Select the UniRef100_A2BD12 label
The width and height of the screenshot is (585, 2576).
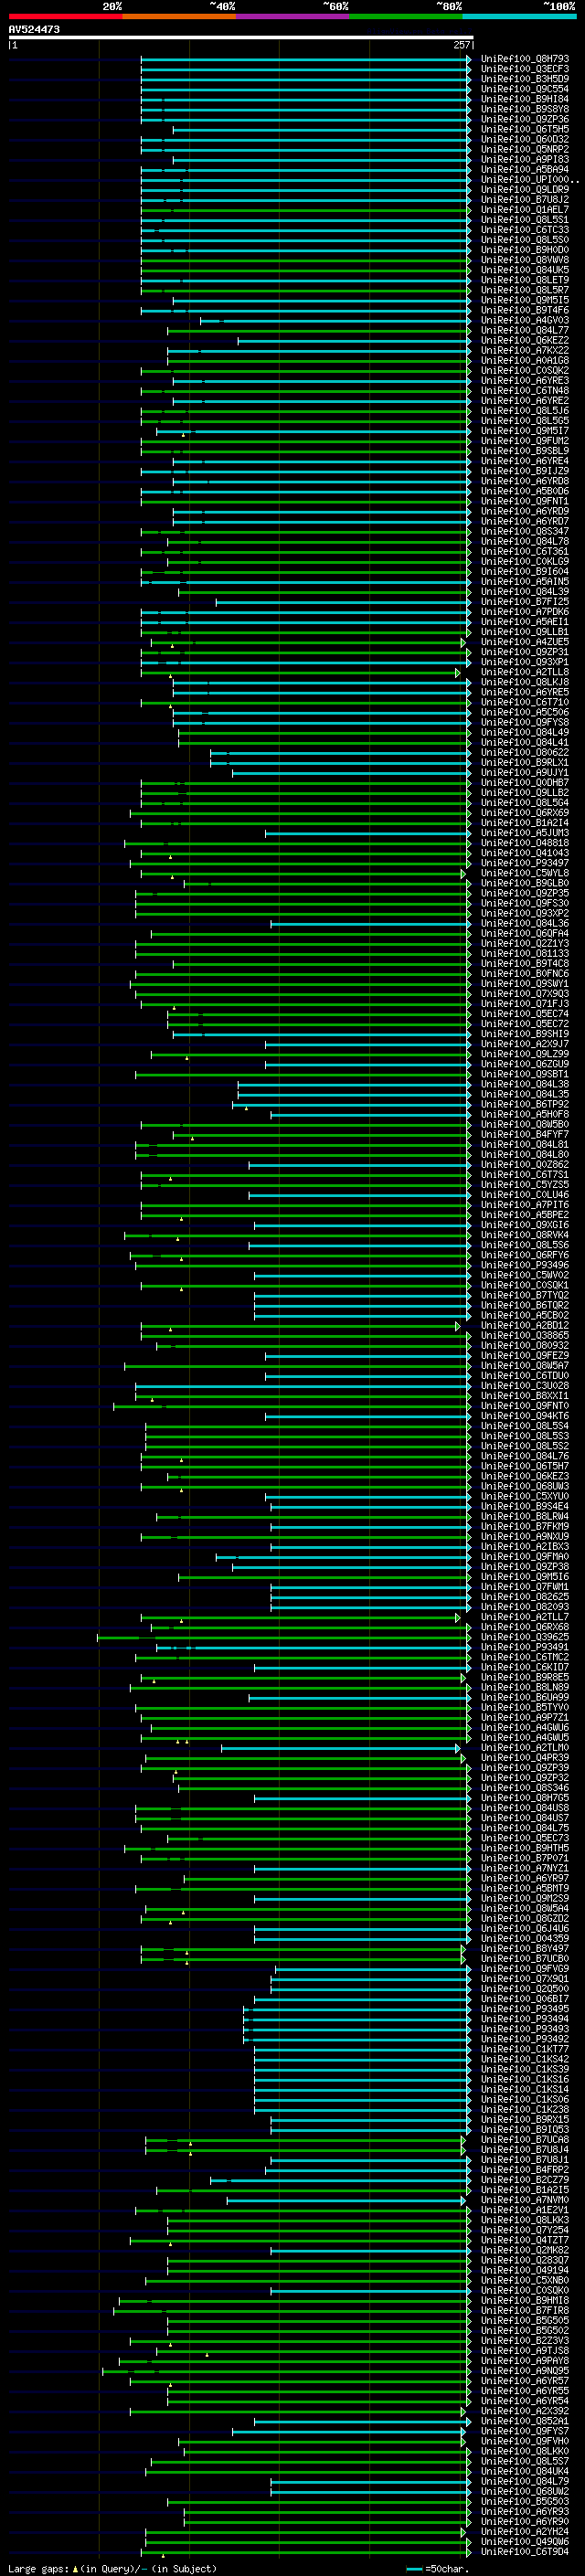click(x=525, y=1326)
